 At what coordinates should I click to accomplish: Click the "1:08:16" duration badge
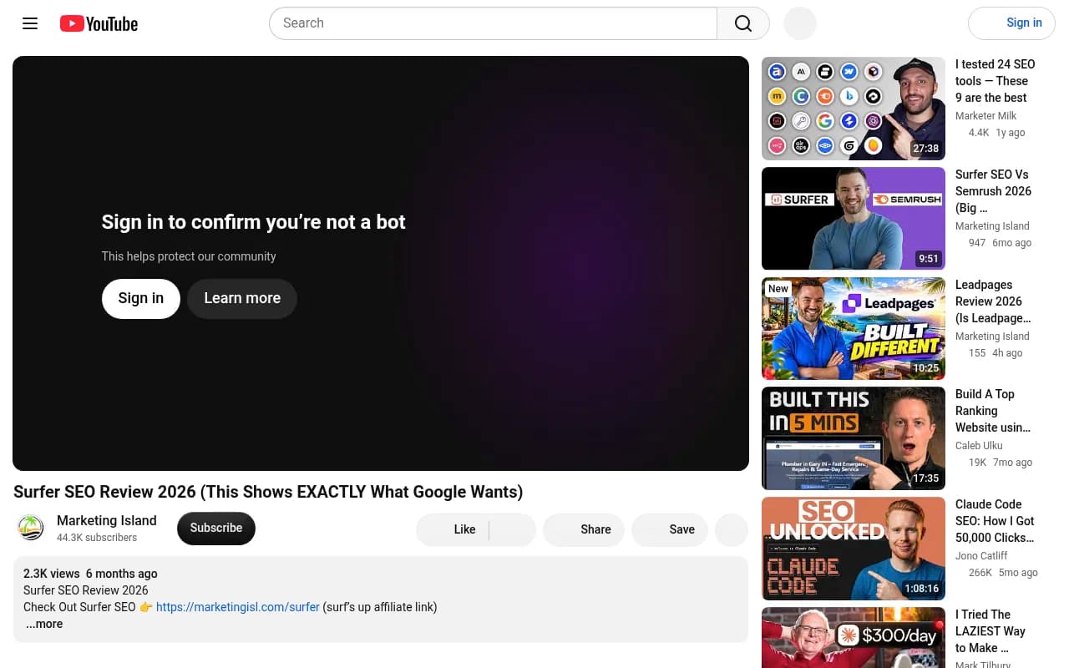(921, 589)
